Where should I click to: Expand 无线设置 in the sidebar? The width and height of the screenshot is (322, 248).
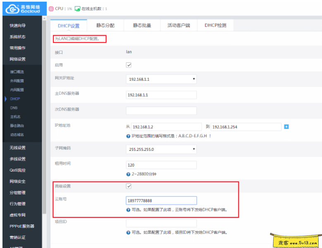17,148
